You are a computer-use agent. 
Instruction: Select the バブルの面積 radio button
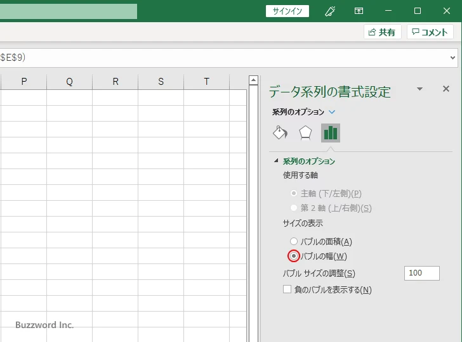(293, 241)
